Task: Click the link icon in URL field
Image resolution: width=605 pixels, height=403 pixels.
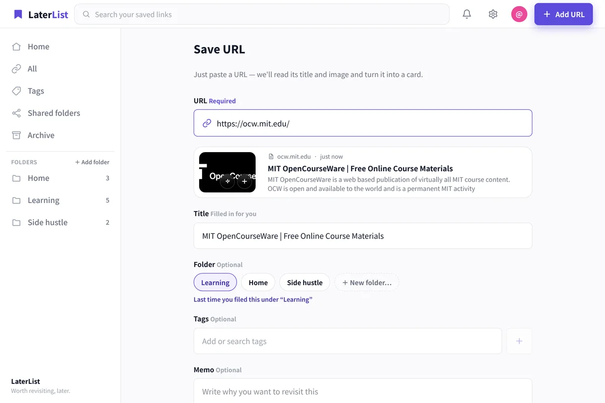Action: (207, 123)
